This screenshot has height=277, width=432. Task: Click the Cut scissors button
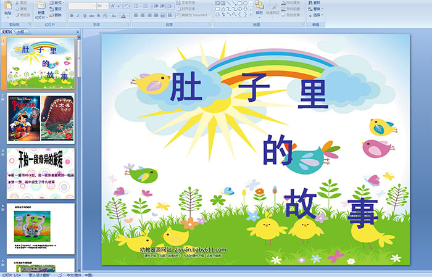coord(21,2)
